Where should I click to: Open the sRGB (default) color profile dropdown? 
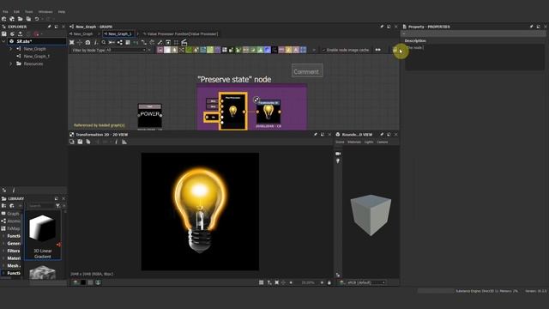pyautogui.click(x=366, y=282)
